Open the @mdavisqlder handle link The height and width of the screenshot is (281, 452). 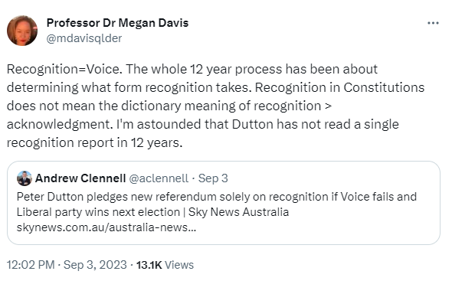pyautogui.click(x=84, y=38)
